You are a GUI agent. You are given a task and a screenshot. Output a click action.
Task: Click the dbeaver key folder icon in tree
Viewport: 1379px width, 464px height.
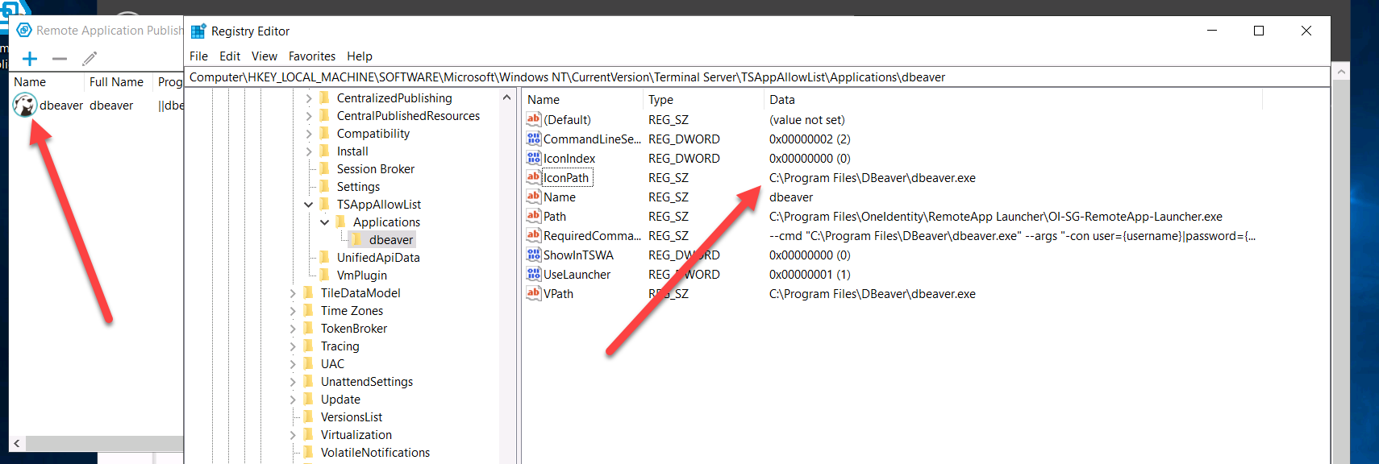click(356, 239)
